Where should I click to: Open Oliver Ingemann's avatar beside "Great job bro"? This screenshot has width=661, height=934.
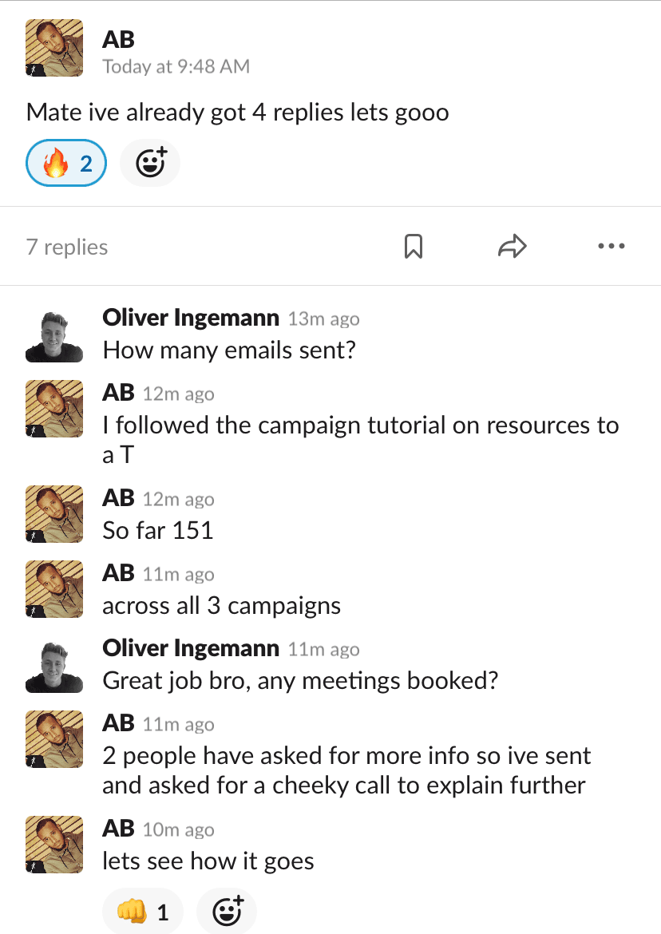[x=54, y=666]
